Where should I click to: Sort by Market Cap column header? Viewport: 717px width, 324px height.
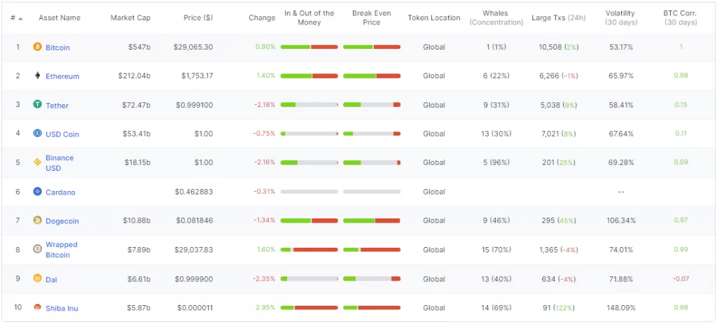click(130, 17)
